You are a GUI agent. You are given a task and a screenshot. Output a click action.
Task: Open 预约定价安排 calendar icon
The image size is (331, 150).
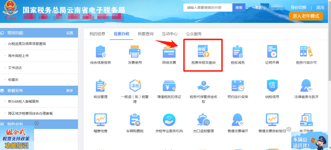coord(238,86)
